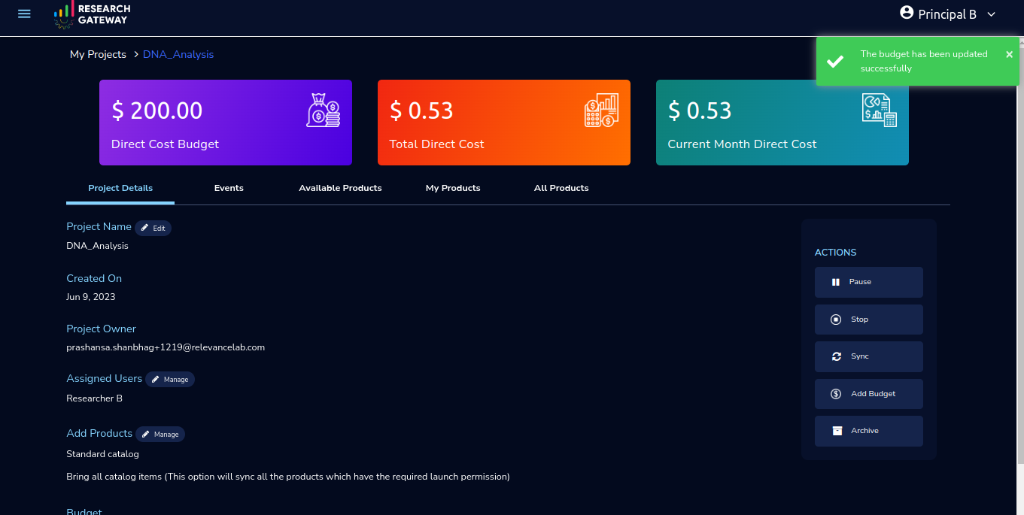The image size is (1024, 515).
Task: Click the DNA_Analysis breadcrumb link
Action: [178, 54]
